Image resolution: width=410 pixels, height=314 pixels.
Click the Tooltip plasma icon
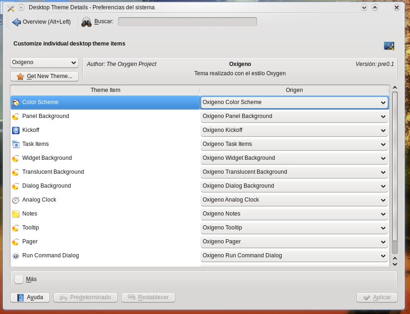click(16, 228)
